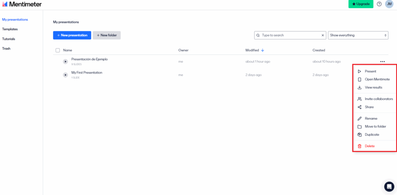Screen dimensions: 397x195
Task: Click the New folder button
Action: click(107, 35)
